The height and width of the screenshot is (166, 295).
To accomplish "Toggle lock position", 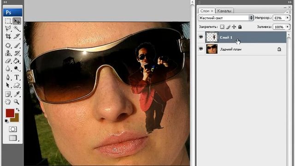I will point(234,27).
